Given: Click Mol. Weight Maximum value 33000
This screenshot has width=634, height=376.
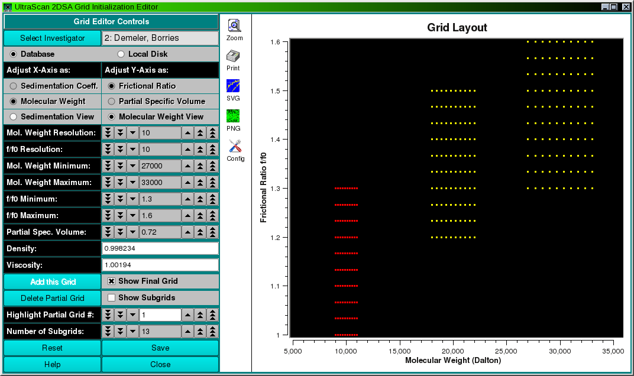Looking at the screenshot, I should pyautogui.click(x=160, y=182).
